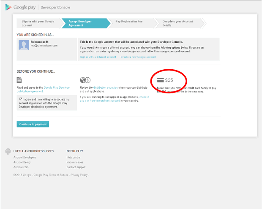Click the Google Play logo icon
Screen dimensions: 262x210
coord(8,7)
